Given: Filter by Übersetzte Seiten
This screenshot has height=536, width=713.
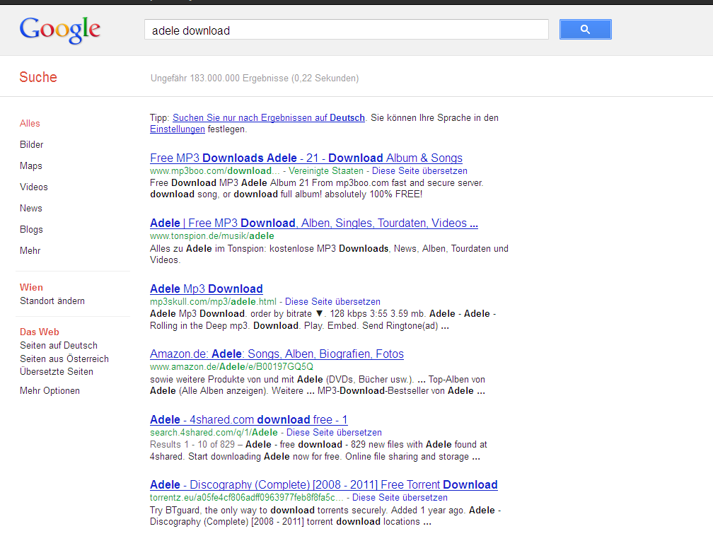Looking at the screenshot, I should pos(57,371).
